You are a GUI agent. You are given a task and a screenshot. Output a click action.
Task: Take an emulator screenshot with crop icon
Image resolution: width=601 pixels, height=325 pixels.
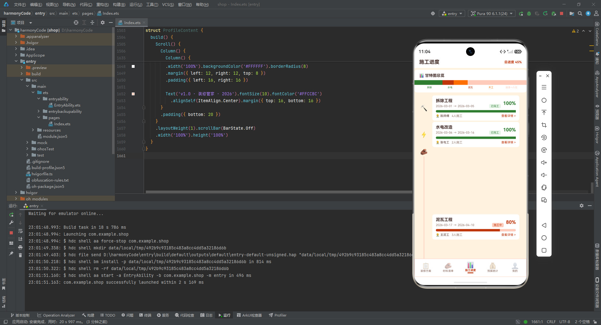point(544,125)
